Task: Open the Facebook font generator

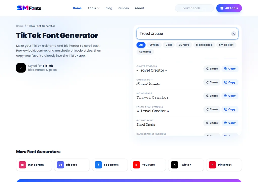Action: (110, 165)
